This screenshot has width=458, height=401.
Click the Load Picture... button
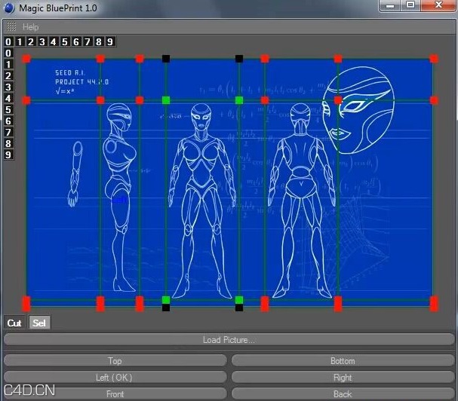tap(229, 340)
